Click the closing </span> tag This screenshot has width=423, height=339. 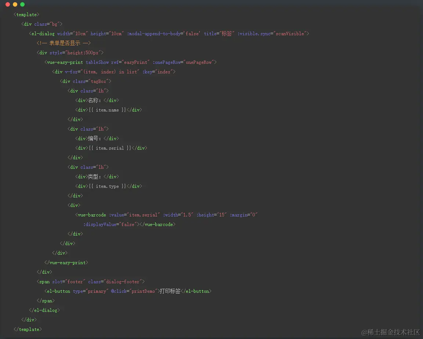tap(46, 301)
